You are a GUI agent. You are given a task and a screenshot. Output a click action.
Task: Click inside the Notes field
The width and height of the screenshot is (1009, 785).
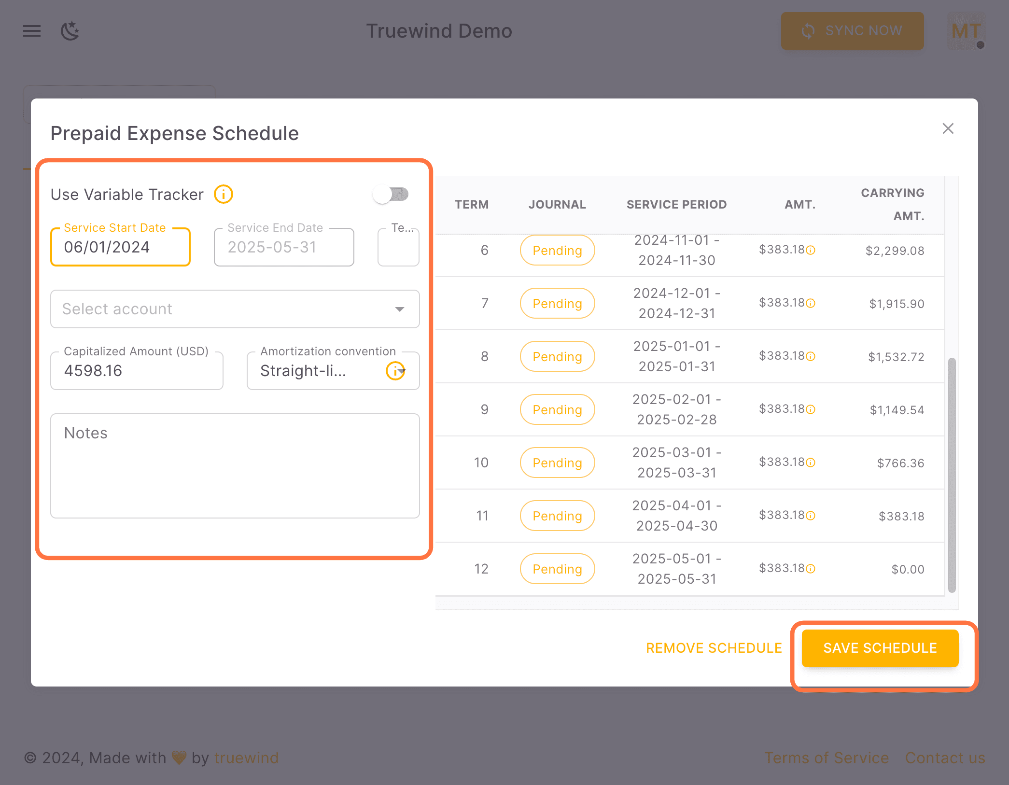235,463
